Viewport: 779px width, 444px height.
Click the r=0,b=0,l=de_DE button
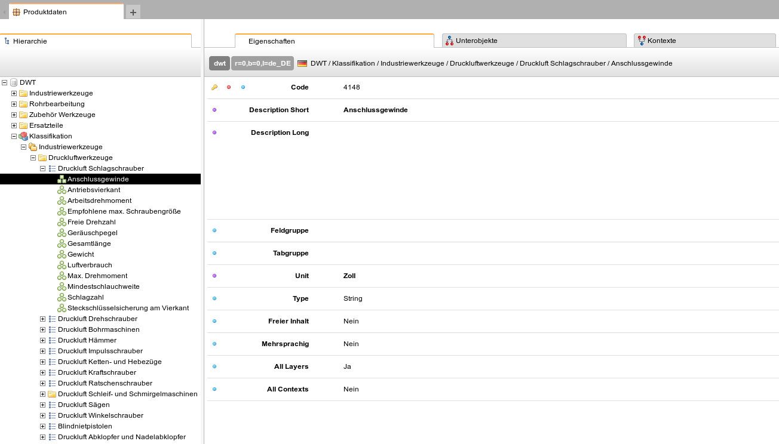click(263, 63)
